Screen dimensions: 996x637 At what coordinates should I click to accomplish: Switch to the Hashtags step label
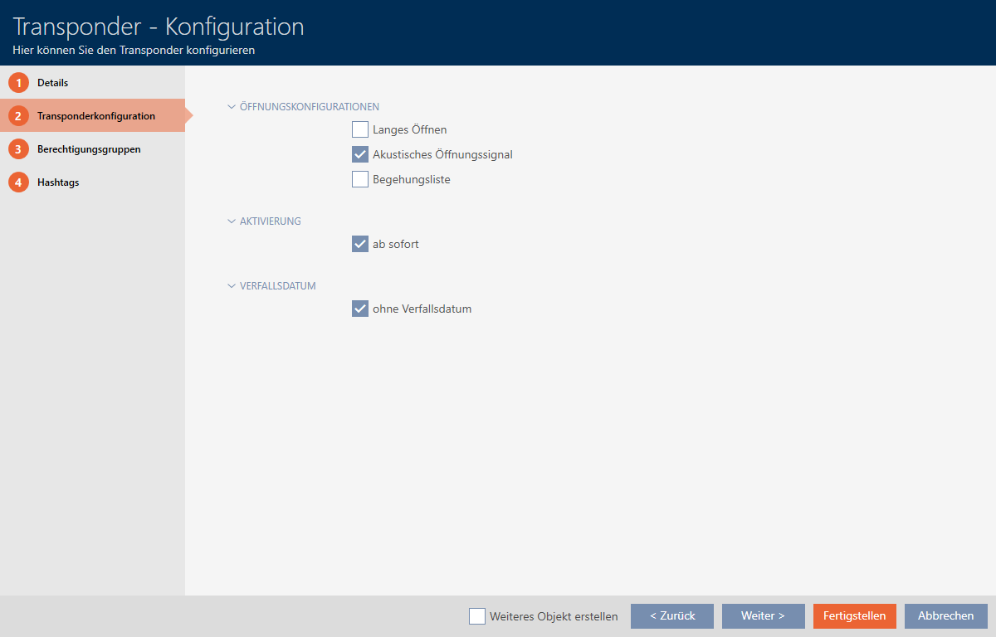pyautogui.click(x=58, y=182)
